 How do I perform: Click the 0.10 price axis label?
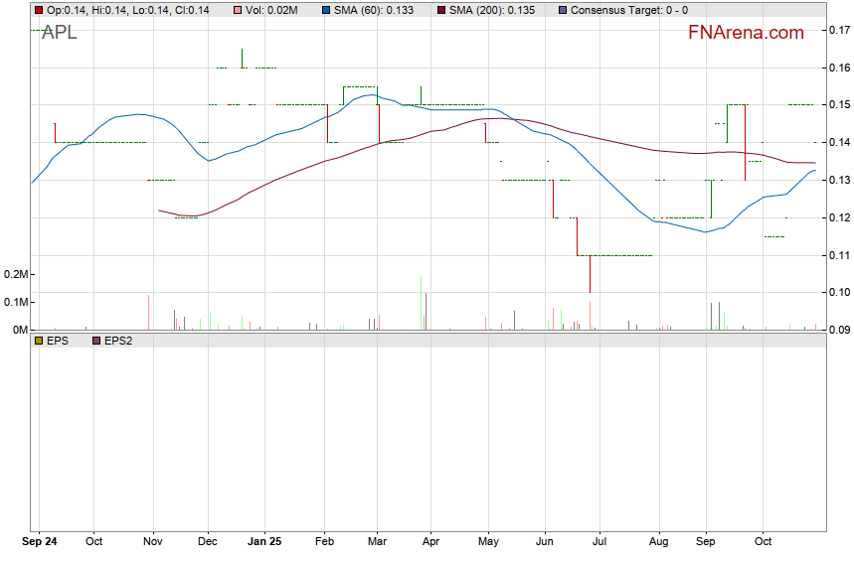coord(837,293)
